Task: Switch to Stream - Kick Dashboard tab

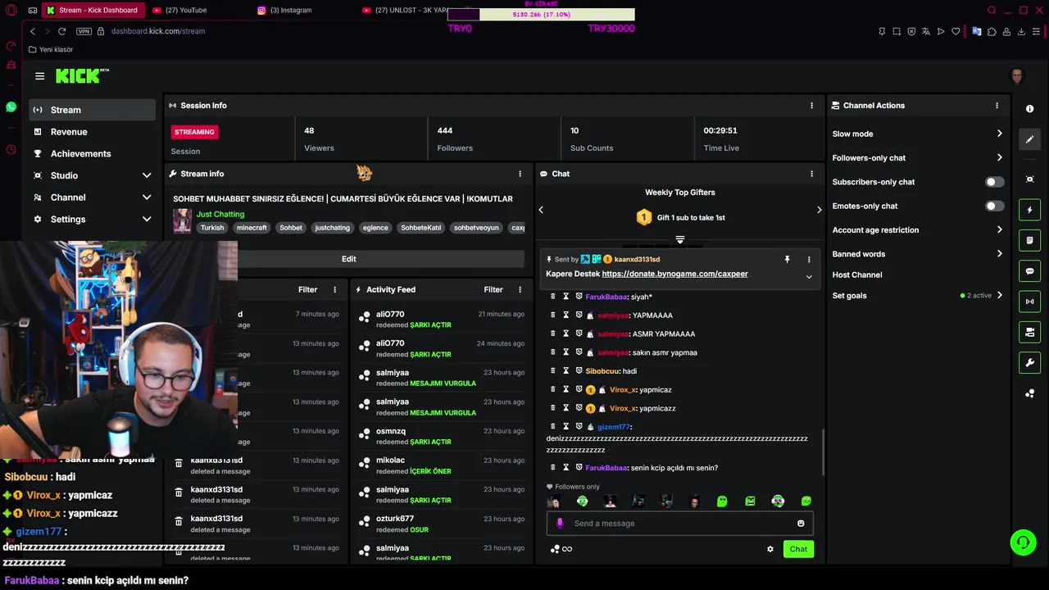Action: tap(94, 11)
